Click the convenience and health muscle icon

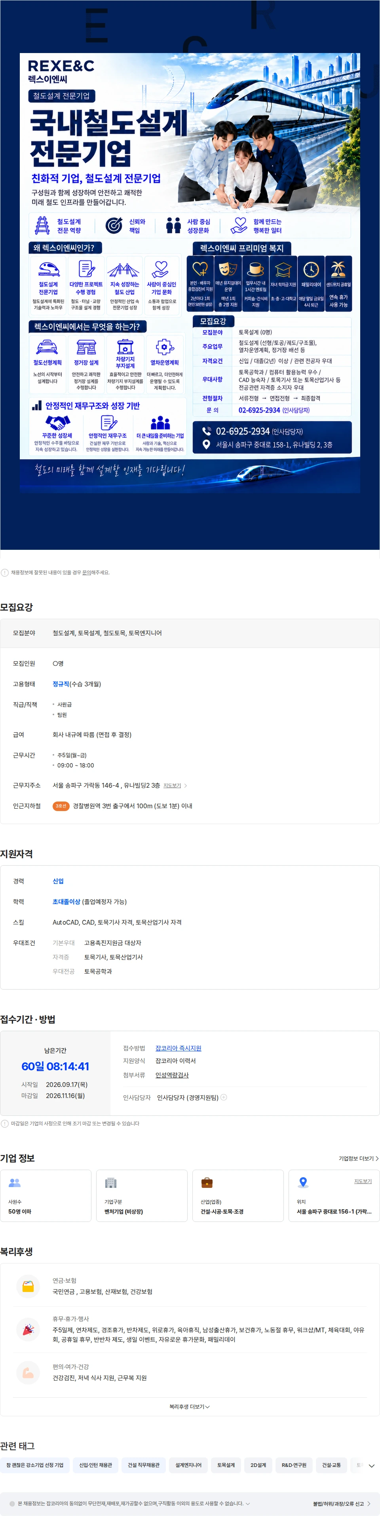pyautogui.click(x=28, y=1372)
